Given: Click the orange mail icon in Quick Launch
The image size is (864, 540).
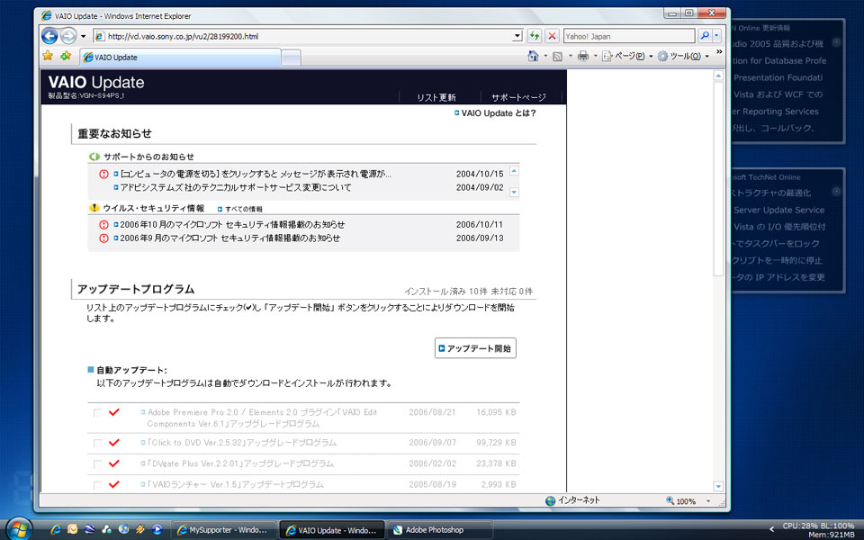Looking at the screenshot, I should (73, 529).
